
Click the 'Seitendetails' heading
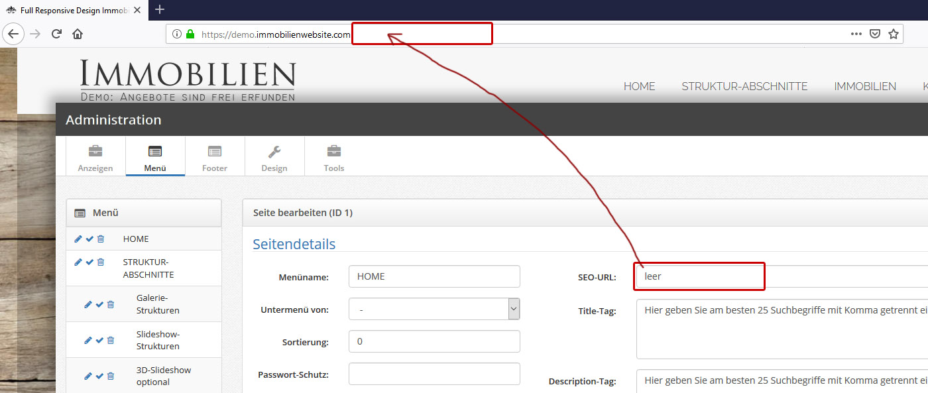tap(294, 244)
